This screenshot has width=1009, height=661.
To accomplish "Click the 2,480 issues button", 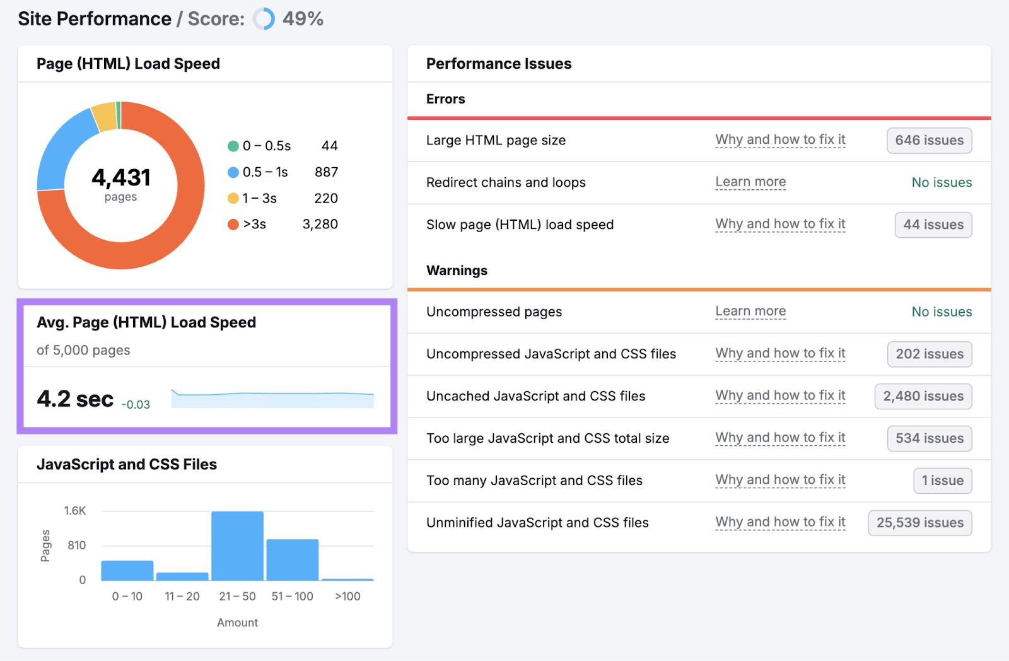I will point(922,396).
